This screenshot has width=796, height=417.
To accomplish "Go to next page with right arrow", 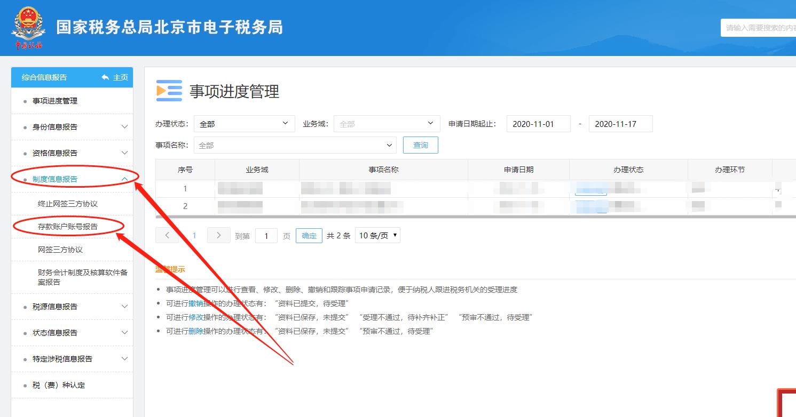I will pos(218,235).
